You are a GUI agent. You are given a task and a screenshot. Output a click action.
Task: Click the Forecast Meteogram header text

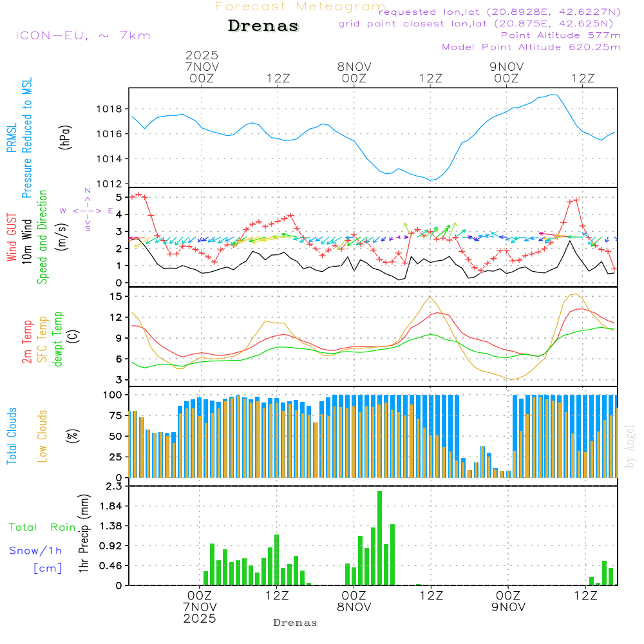click(x=300, y=7)
